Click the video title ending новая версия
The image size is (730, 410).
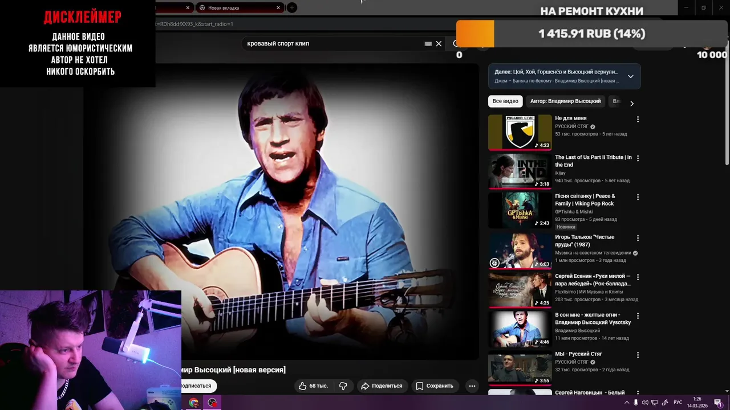tap(234, 370)
